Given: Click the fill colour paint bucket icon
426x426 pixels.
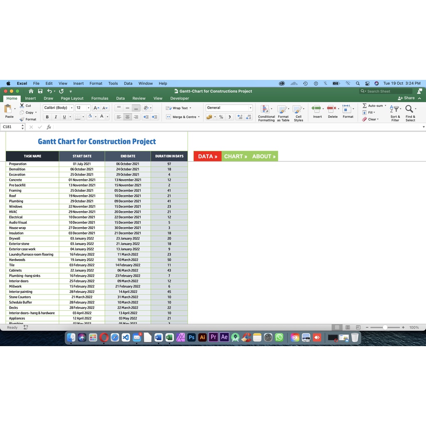Looking at the screenshot, I should pyautogui.click(x=90, y=116).
